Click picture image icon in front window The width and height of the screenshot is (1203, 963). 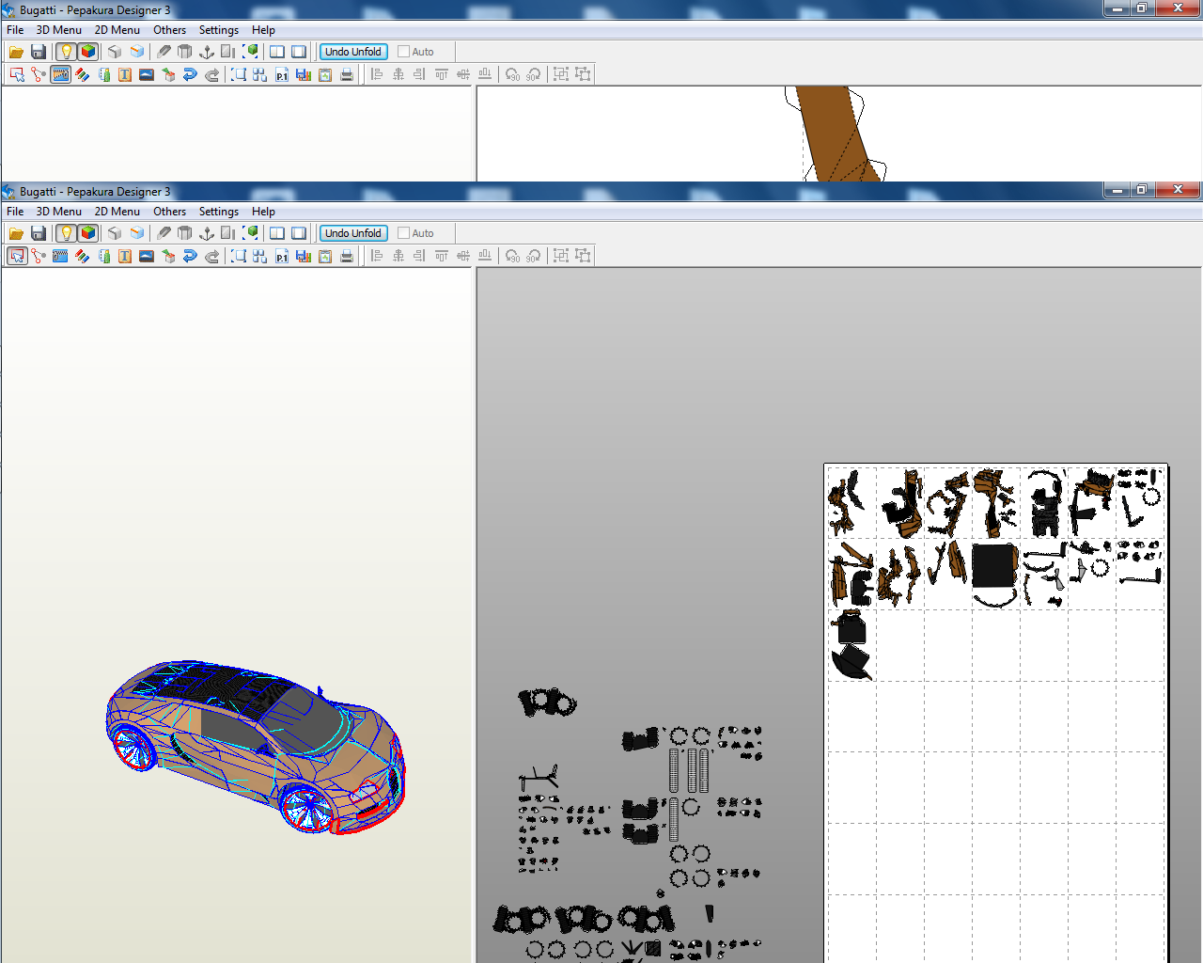[x=147, y=256]
